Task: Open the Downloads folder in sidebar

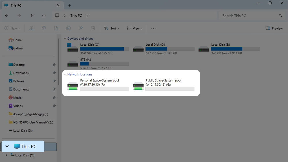Action: click(x=21, y=73)
